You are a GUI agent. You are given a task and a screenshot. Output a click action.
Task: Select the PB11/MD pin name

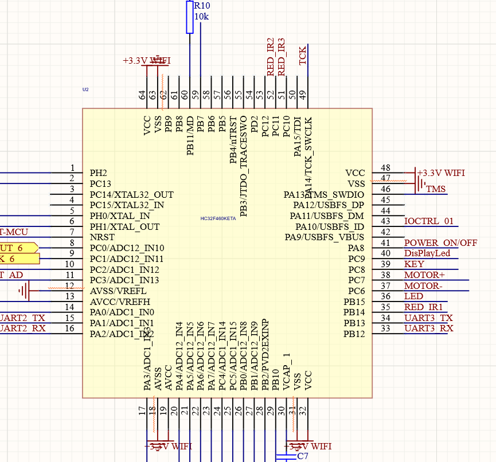click(x=190, y=136)
